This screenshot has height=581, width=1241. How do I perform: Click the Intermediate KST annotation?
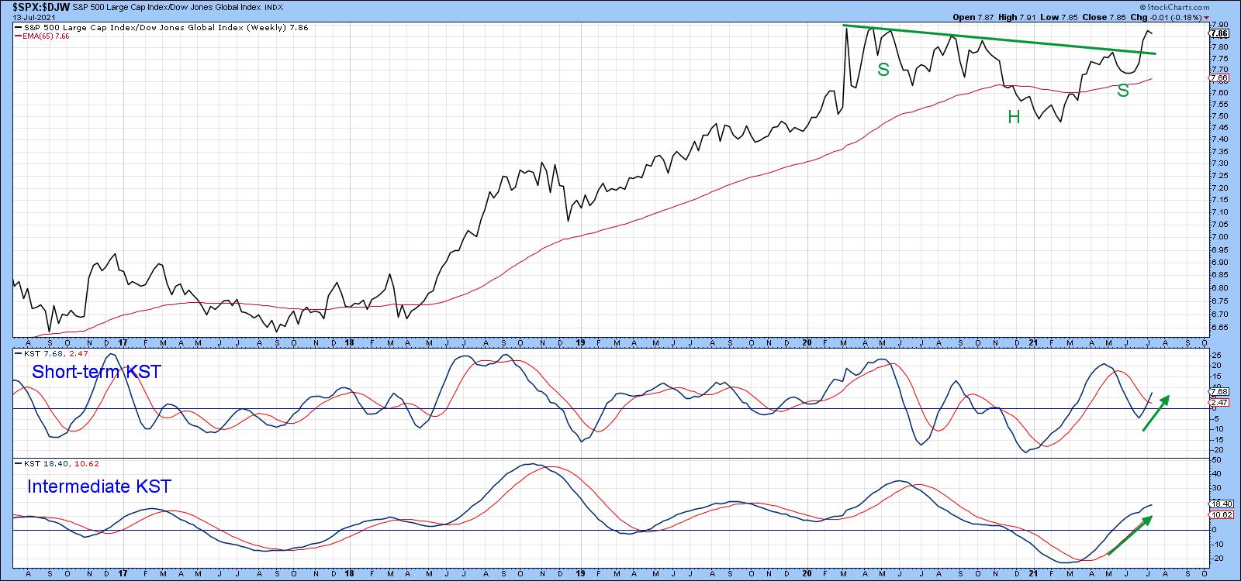click(x=99, y=486)
